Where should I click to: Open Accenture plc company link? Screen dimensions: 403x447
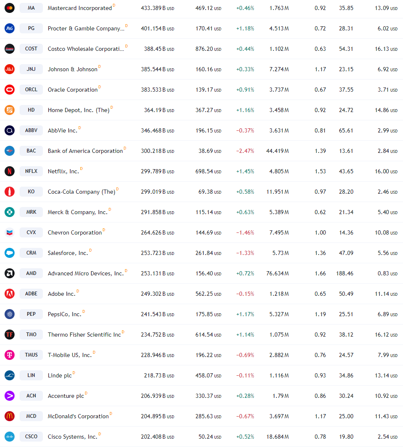66,396
